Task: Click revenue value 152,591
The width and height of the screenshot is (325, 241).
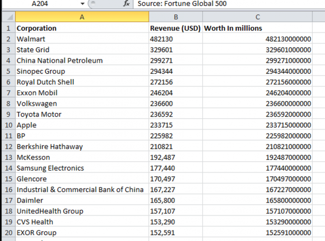Action: click(176, 232)
